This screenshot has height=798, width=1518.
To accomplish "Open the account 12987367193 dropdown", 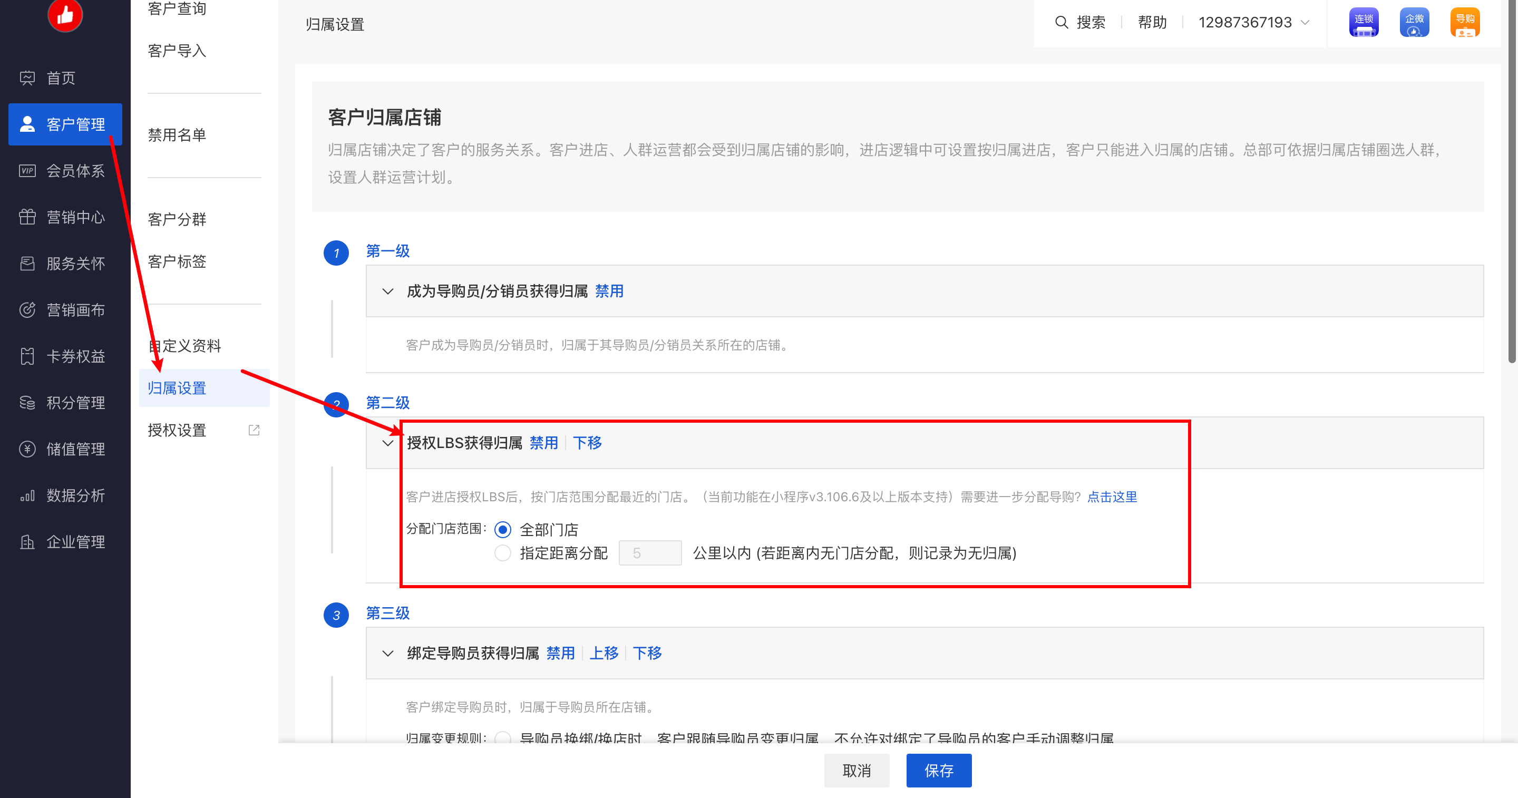I will [x=1253, y=22].
